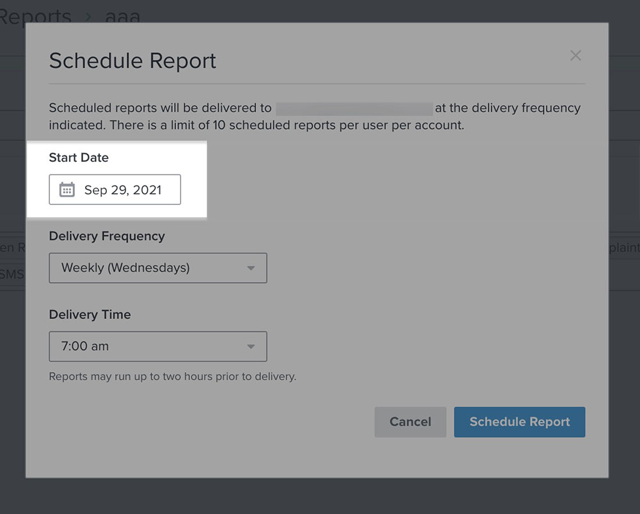Confirm with the Schedule Report button

click(519, 422)
